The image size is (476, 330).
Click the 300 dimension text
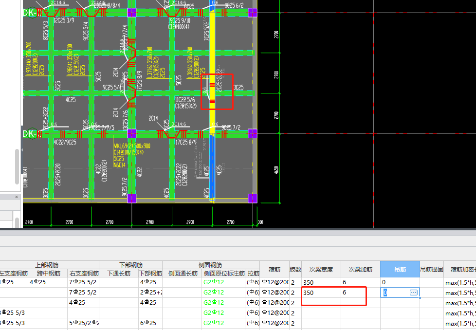260,222
